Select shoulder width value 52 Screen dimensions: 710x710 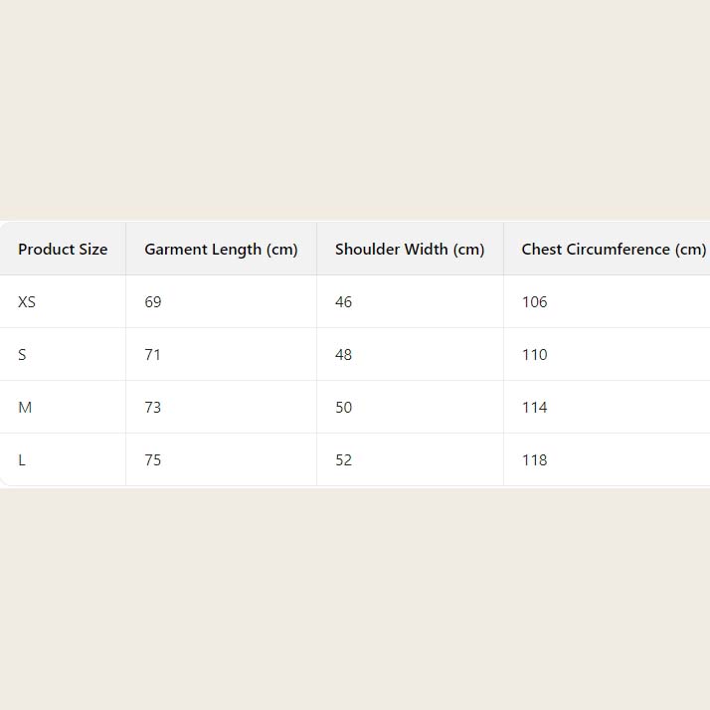click(x=344, y=460)
